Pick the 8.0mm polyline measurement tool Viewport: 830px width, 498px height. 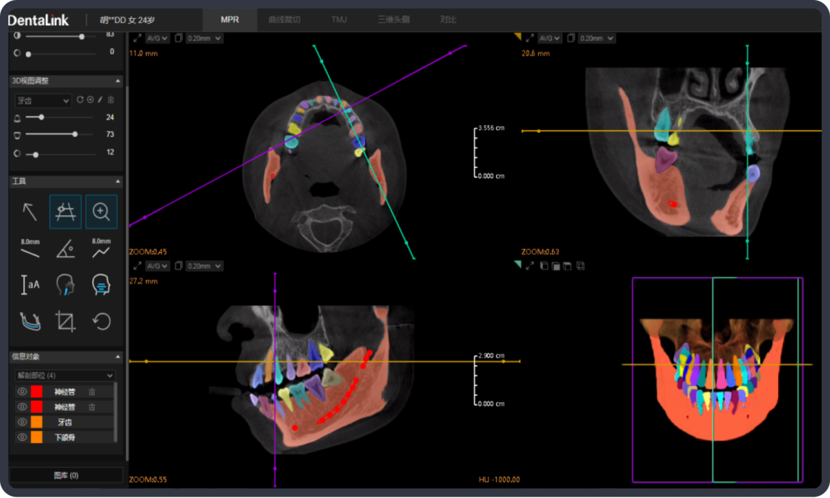click(x=102, y=248)
